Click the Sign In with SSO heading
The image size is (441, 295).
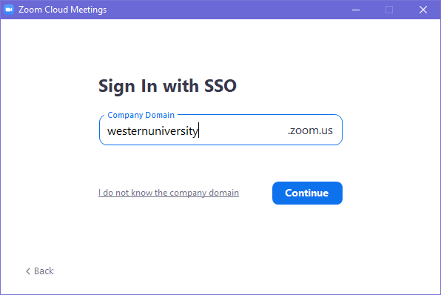click(167, 86)
